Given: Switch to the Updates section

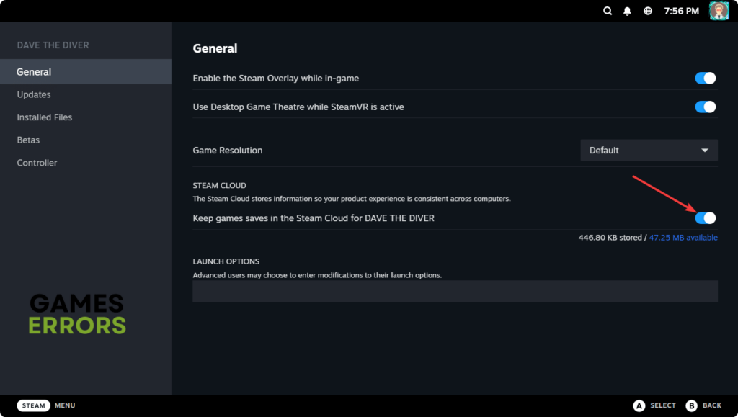Looking at the screenshot, I should tap(34, 94).
